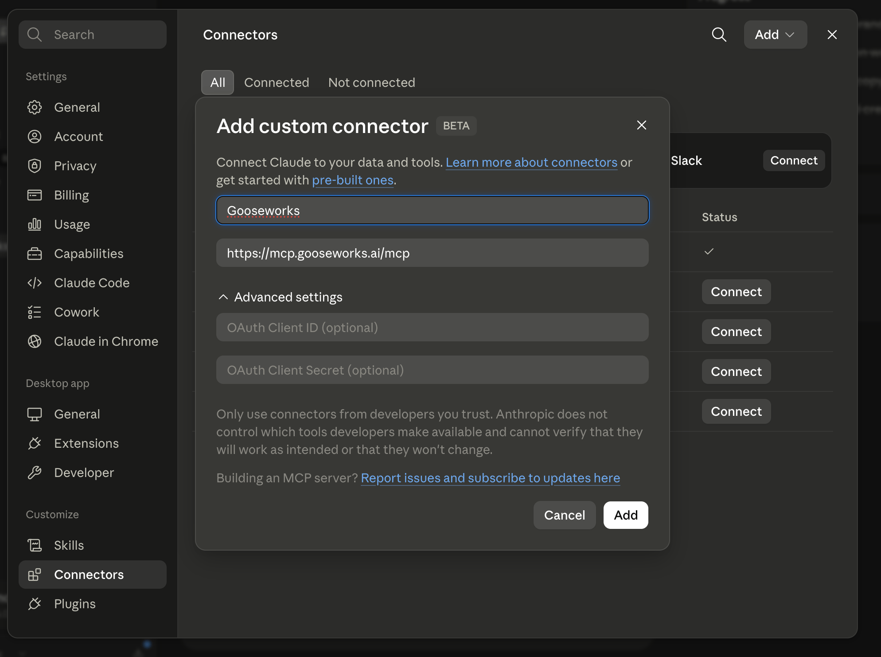Click the Desktop app General monitor icon
Viewport: 881px width, 657px height.
pos(35,414)
